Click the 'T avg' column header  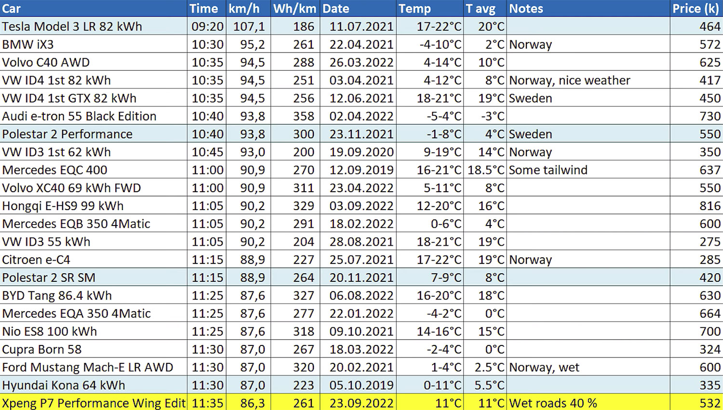485,8
